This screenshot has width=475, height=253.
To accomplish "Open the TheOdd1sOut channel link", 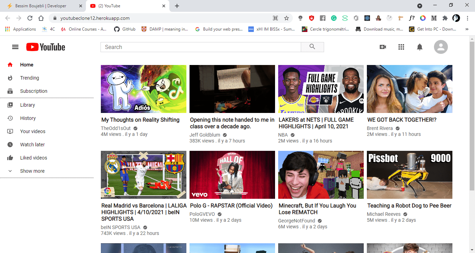I will pos(116,128).
